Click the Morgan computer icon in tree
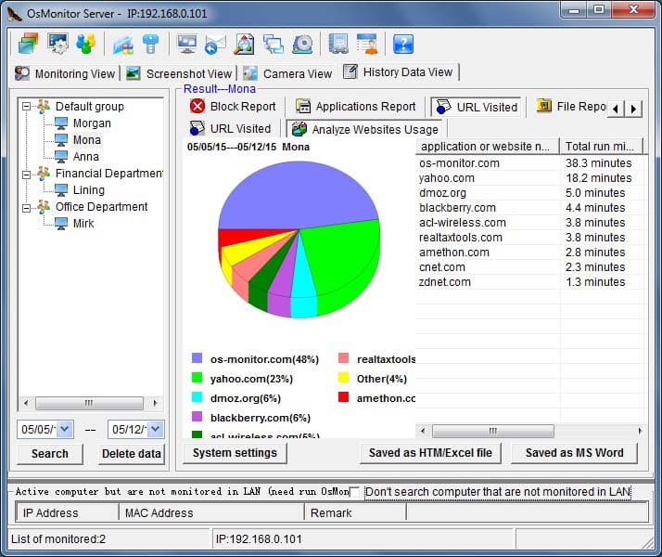Screen dimensions: 662x557 [x=61, y=123]
